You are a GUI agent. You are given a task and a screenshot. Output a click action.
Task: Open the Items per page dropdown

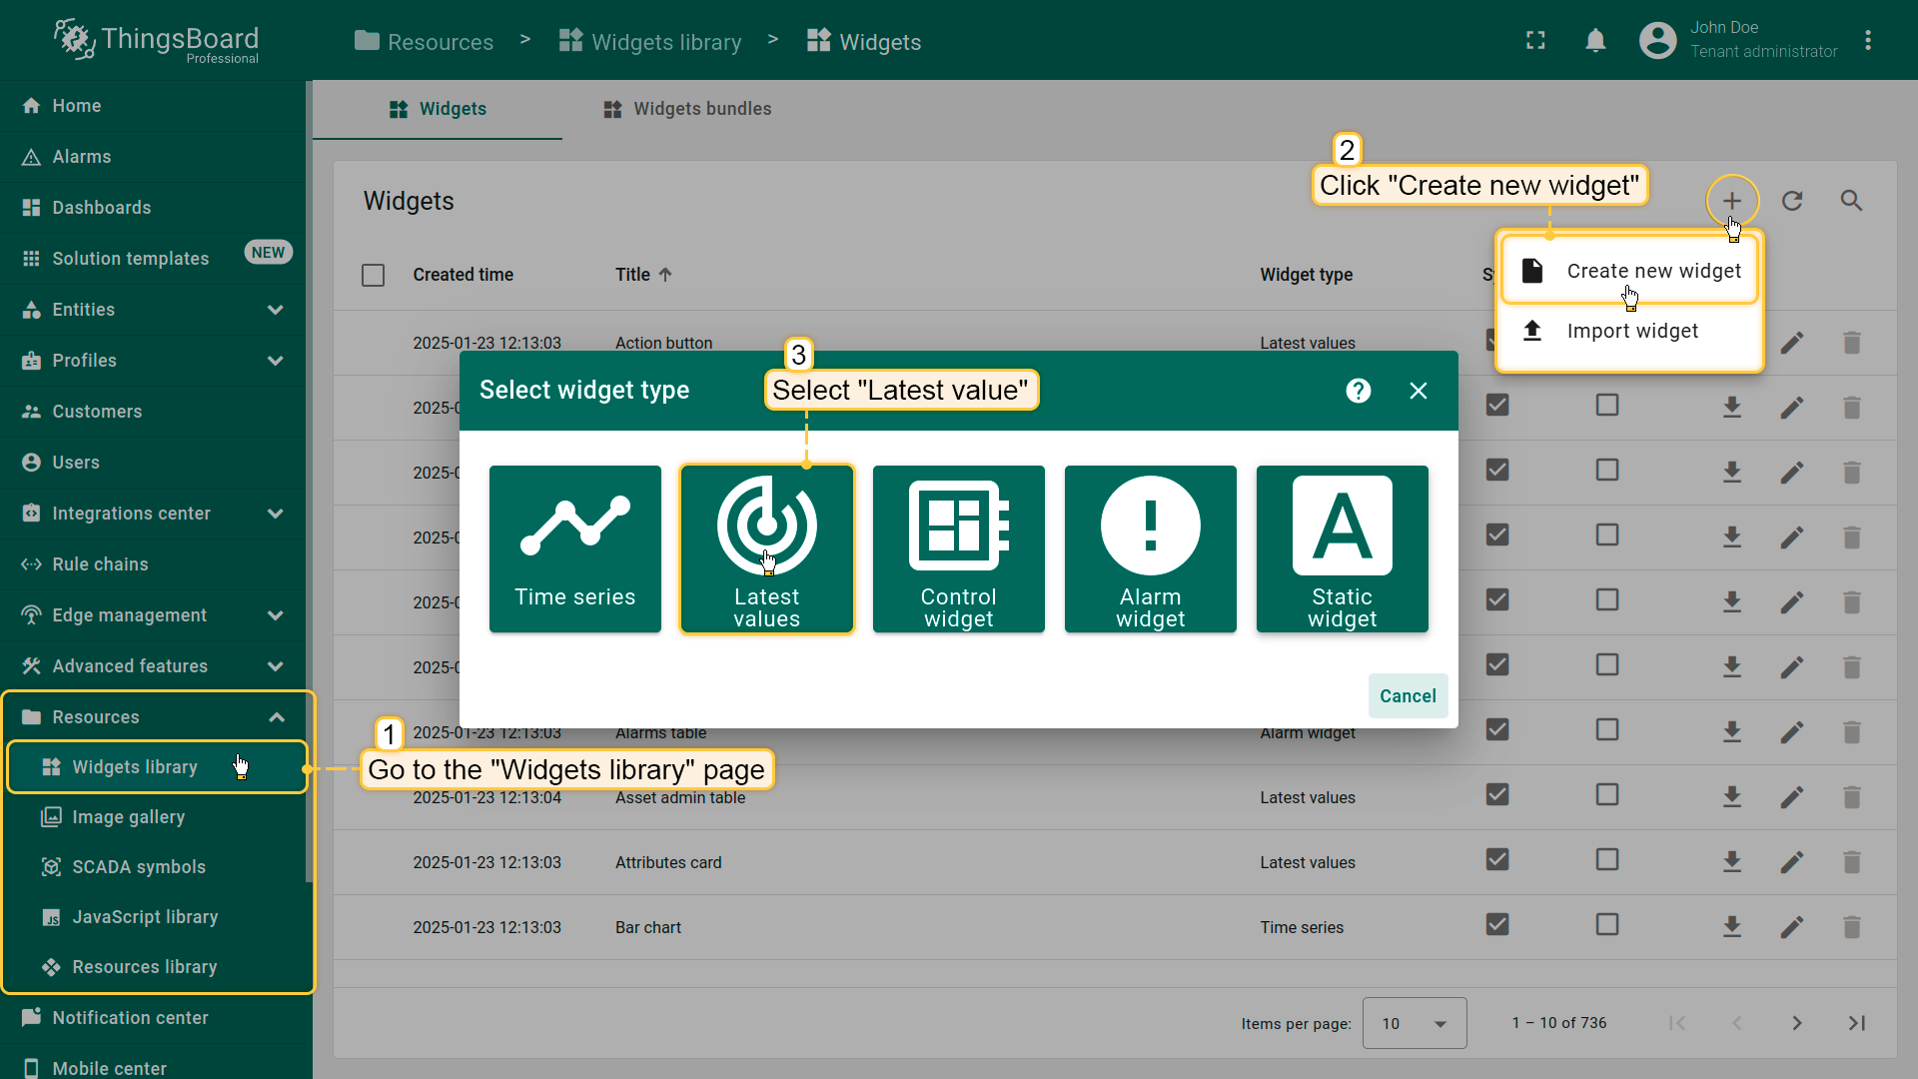(x=1414, y=1023)
